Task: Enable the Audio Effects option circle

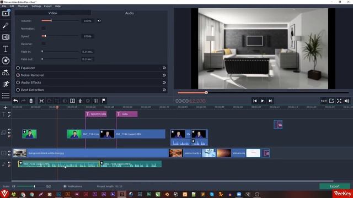Action: coord(18,82)
